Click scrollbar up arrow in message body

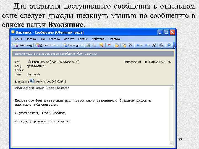171,88
